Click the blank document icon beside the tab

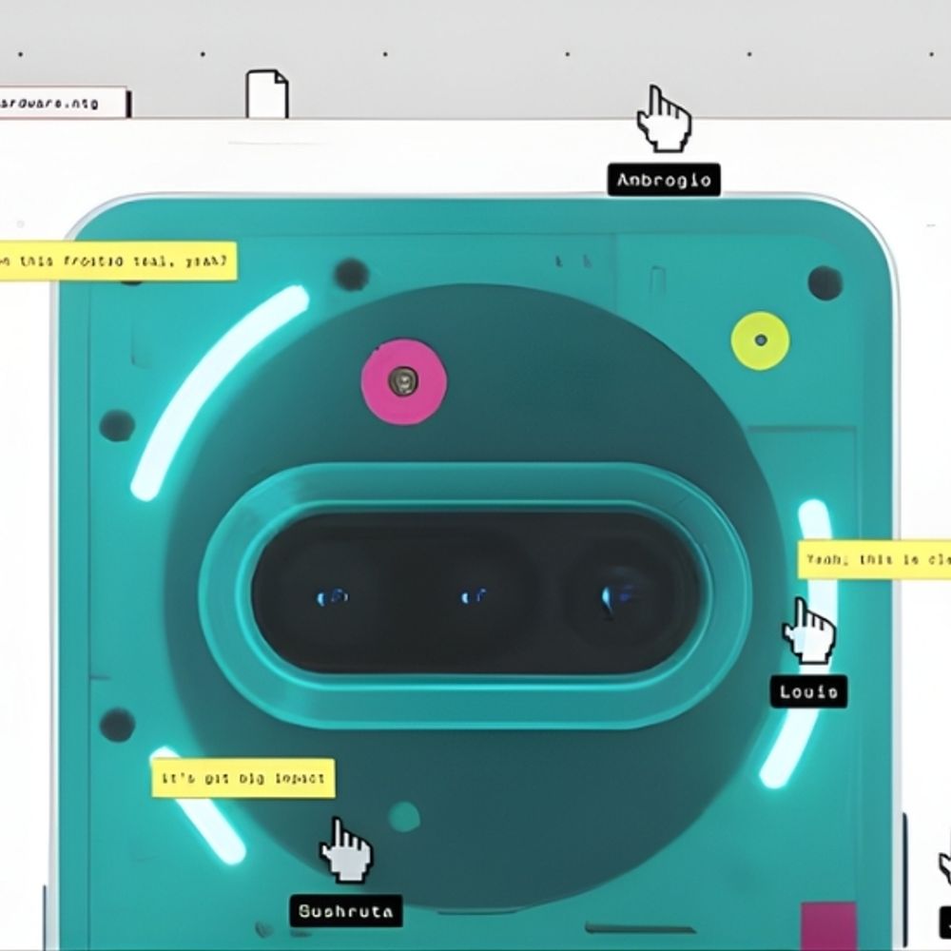click(266, 94)
